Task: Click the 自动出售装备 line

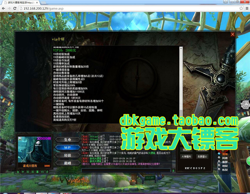Action: click(61, 73)
